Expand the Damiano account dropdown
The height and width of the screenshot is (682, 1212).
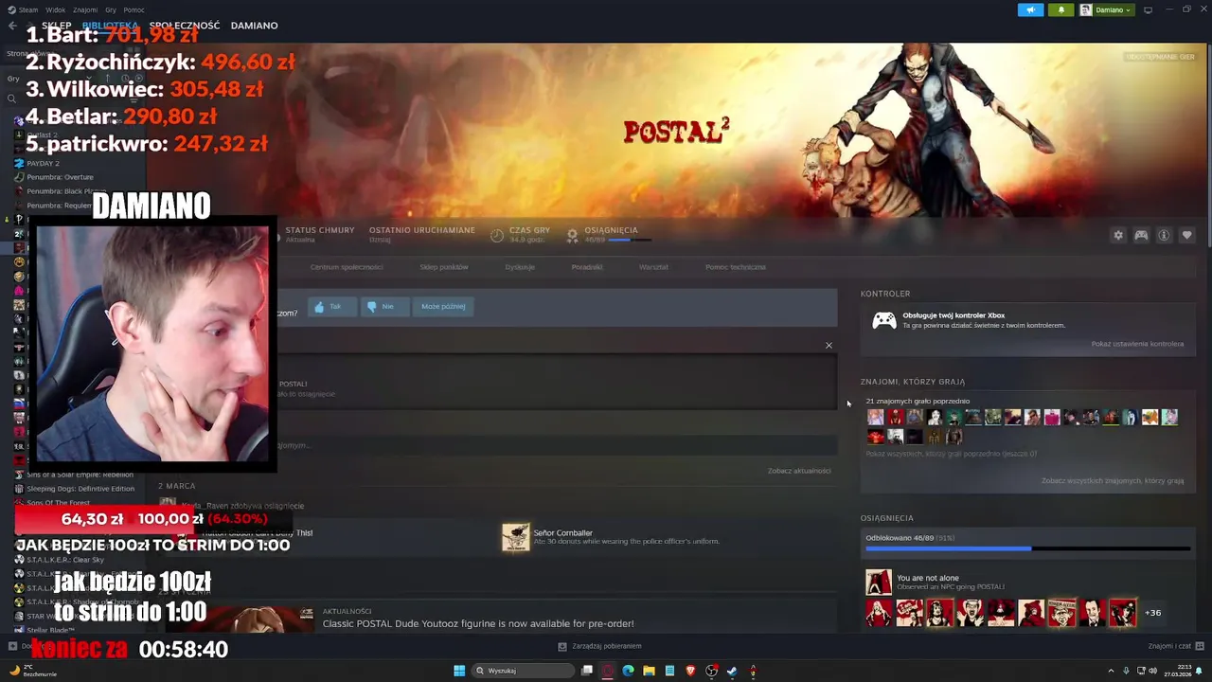(x=1106, y=9)
